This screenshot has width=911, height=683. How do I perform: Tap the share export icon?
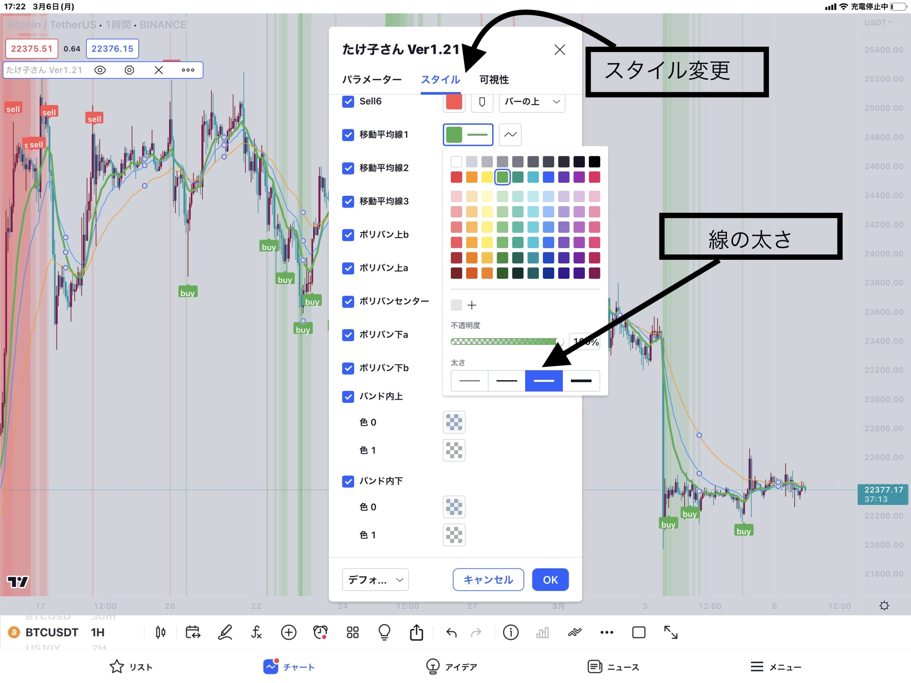click(x=416, y=632)
